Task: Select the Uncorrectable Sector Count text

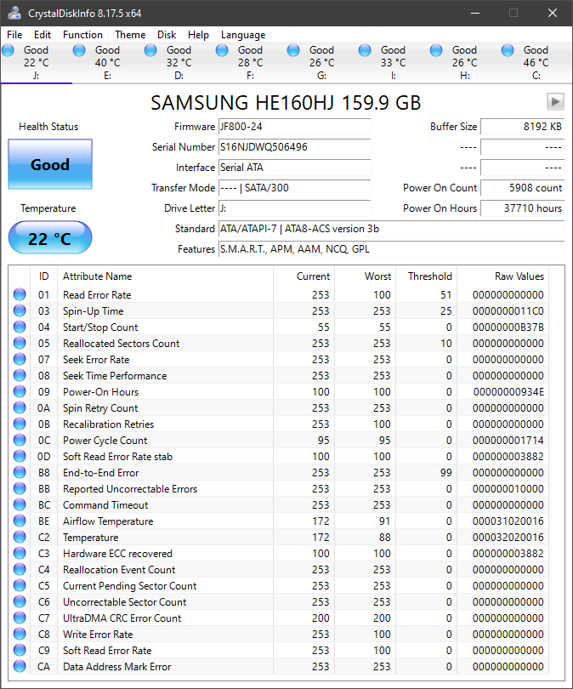Action: click(x=125, y=602)
